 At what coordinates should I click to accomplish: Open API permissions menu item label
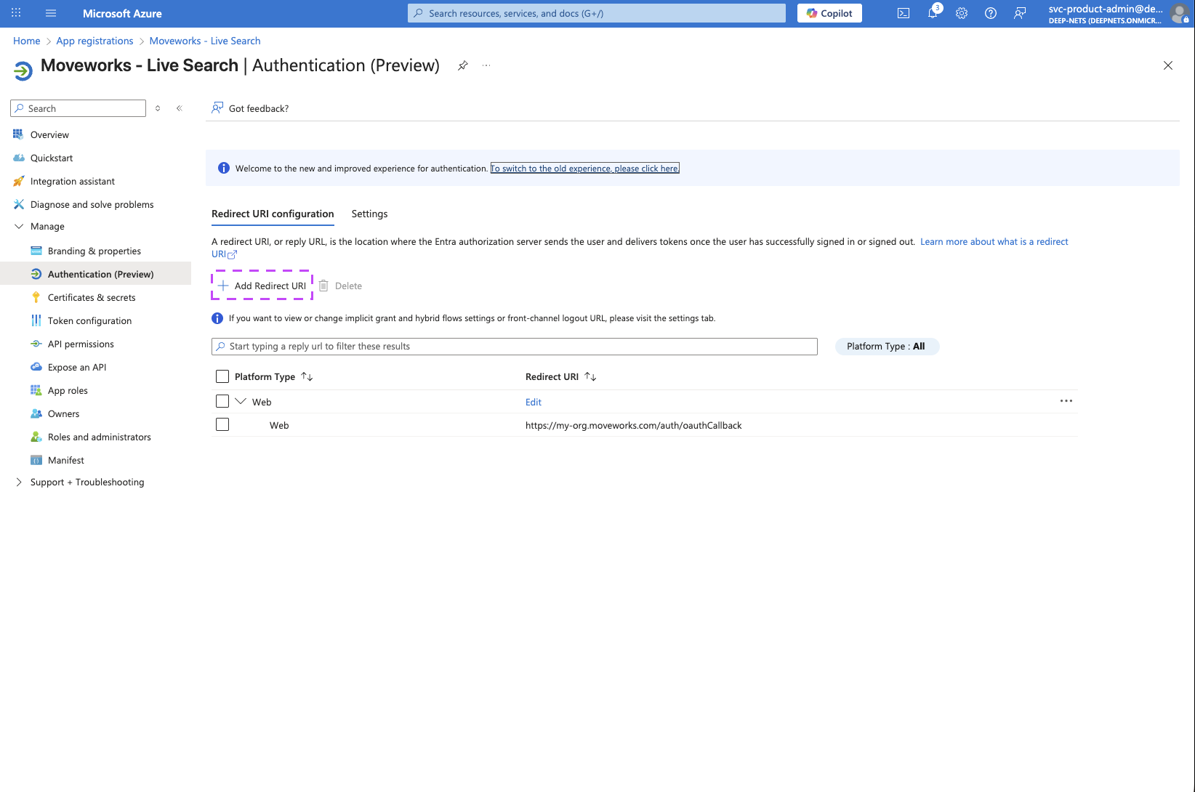[x=81, y=344]
